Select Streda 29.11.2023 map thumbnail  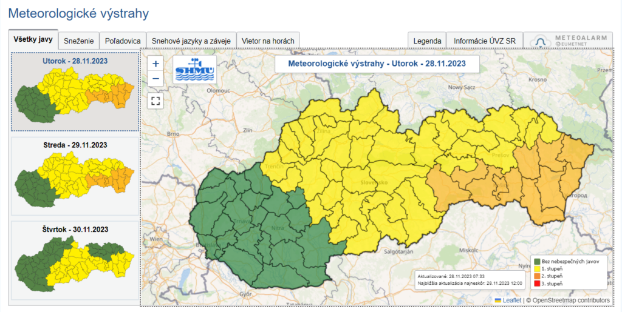(75, 176)
